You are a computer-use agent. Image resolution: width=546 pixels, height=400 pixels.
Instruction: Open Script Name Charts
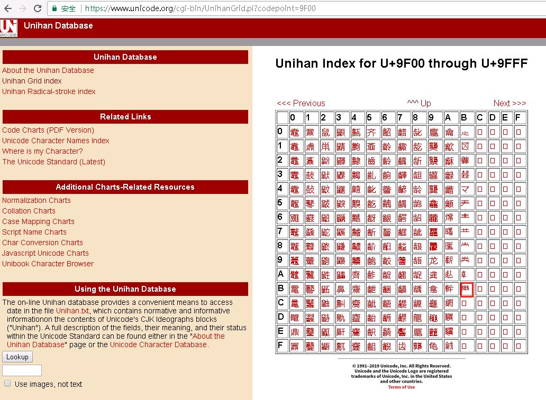[x=34, y=232]
